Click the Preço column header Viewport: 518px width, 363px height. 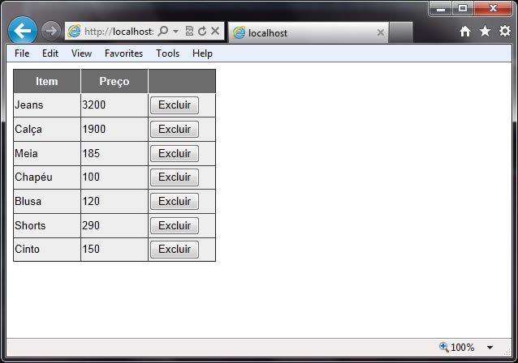114,81
